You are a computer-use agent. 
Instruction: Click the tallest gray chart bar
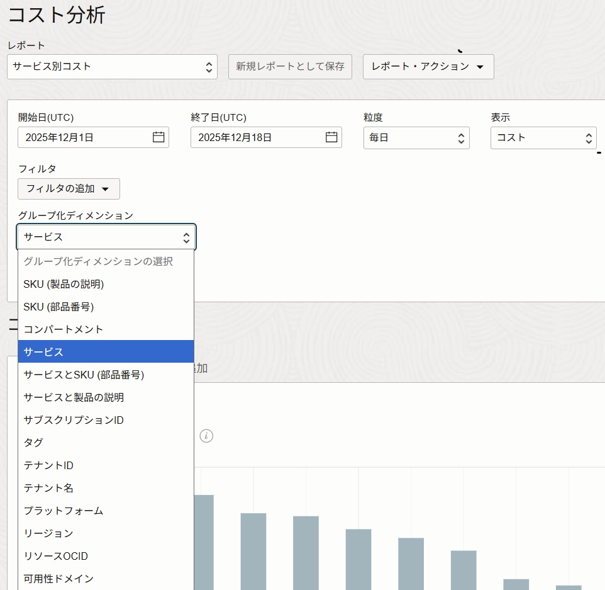pyautogui.click(x=204, y=542)
